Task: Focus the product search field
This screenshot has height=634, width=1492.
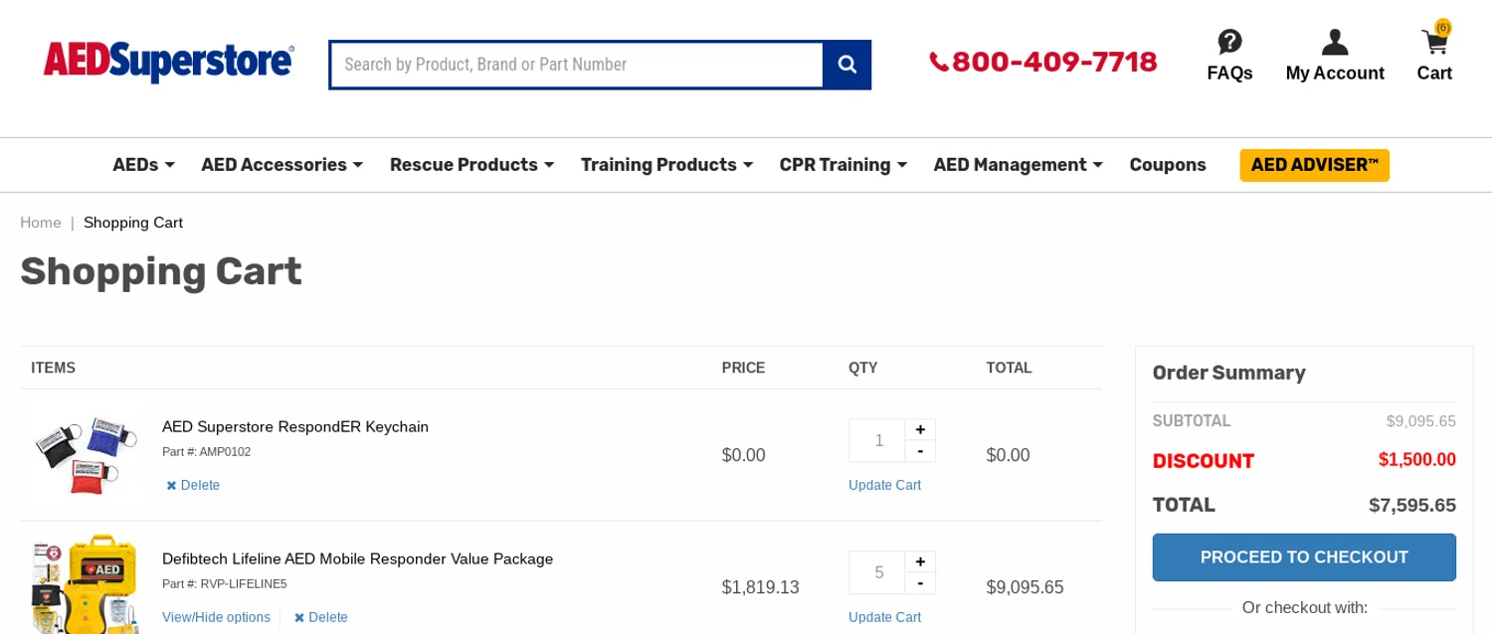Action: click(576, 65)
